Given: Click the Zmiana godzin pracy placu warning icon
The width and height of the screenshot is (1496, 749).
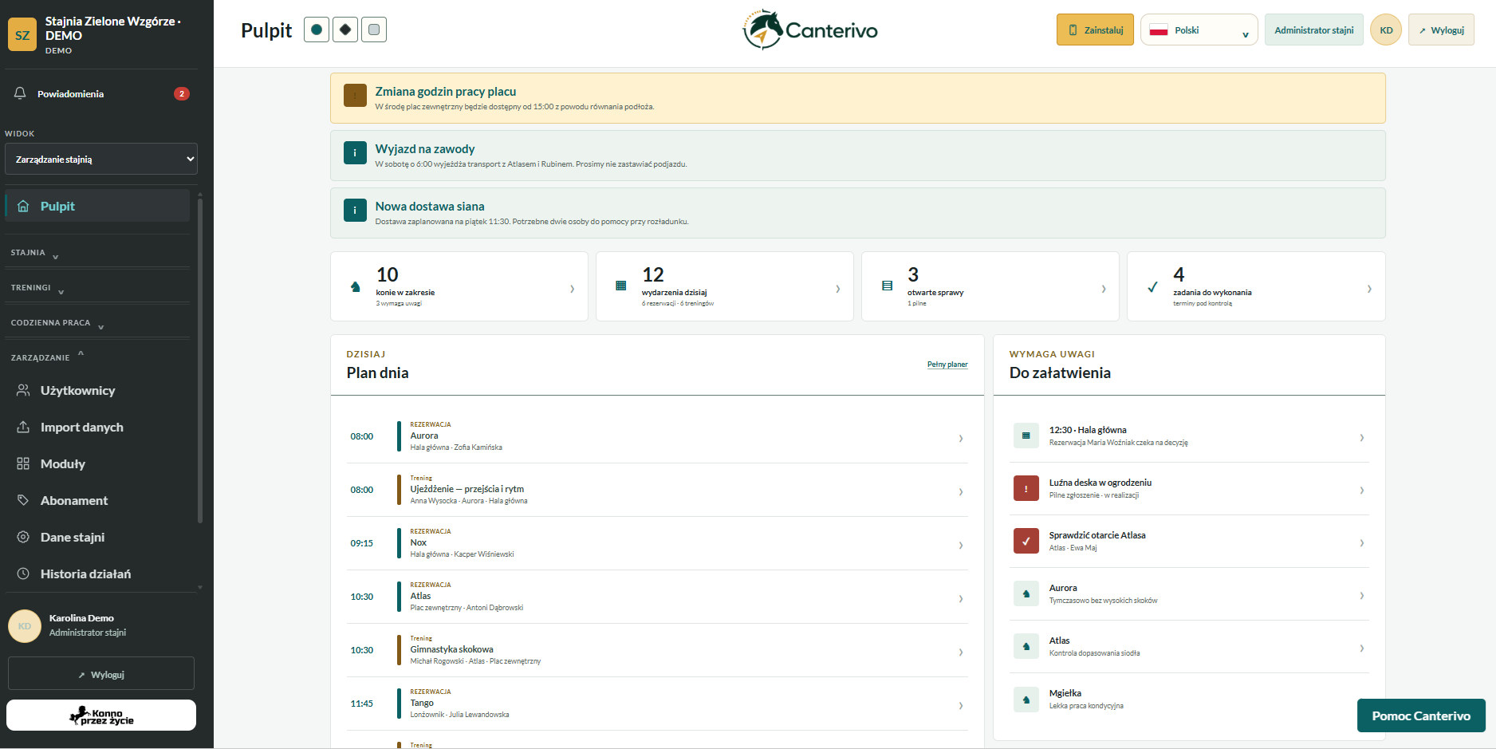Looking at the screenshot, I should coord(355,95).
